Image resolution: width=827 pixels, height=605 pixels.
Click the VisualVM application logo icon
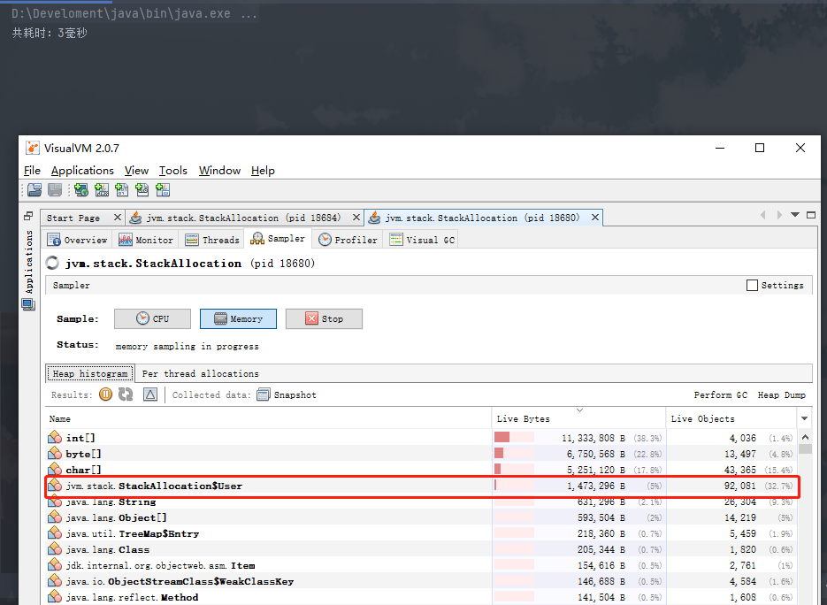click(33, 149)
